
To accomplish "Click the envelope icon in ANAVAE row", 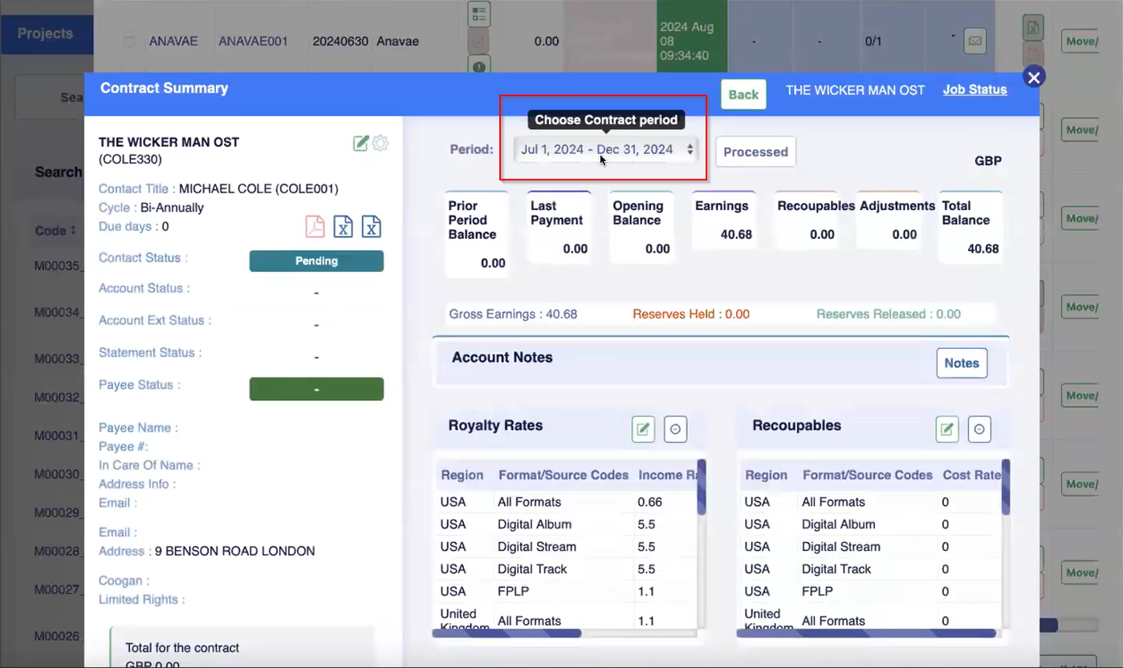I will (974, 40).
